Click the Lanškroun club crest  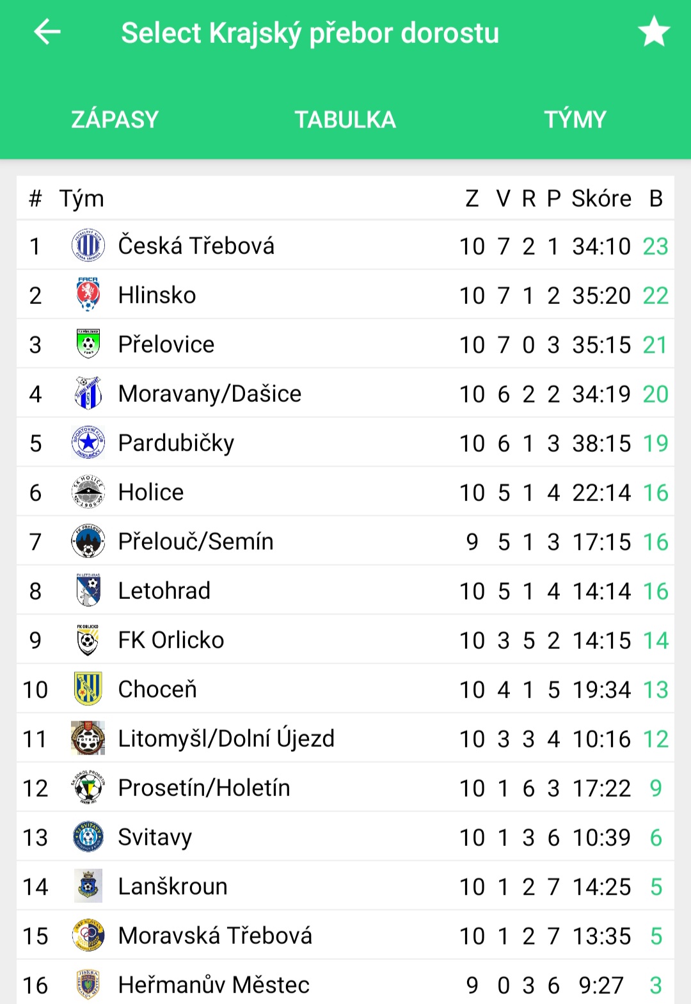pyautogui.click(x=88, y=886)
